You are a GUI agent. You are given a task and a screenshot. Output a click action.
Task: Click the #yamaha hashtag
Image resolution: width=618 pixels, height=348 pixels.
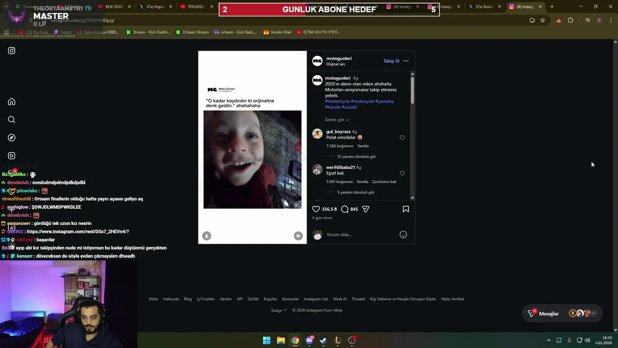point(384,101)
